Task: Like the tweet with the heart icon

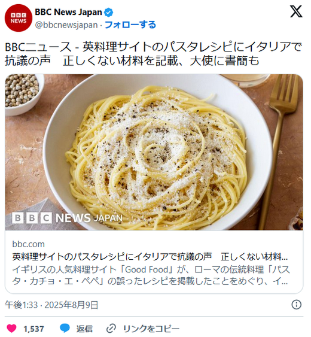Action: coord(11,329)
